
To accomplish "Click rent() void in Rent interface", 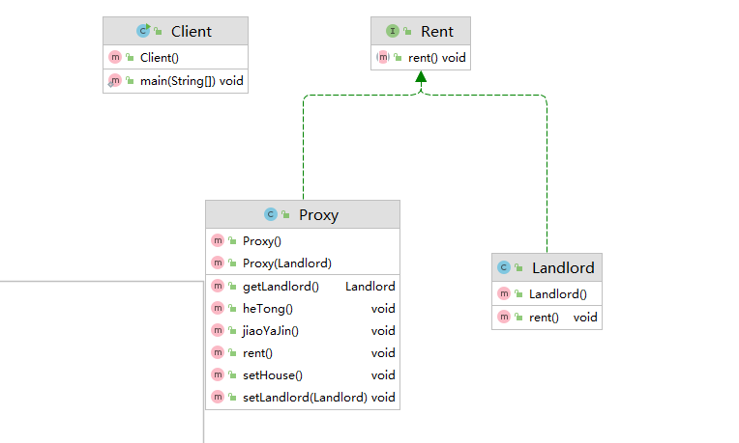I will point(437,58).
